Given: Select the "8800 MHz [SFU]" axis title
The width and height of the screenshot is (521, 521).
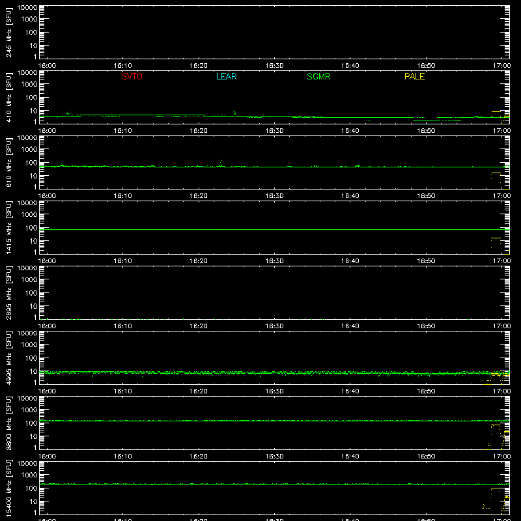Looking at the screenshot, I should [8, 423].
